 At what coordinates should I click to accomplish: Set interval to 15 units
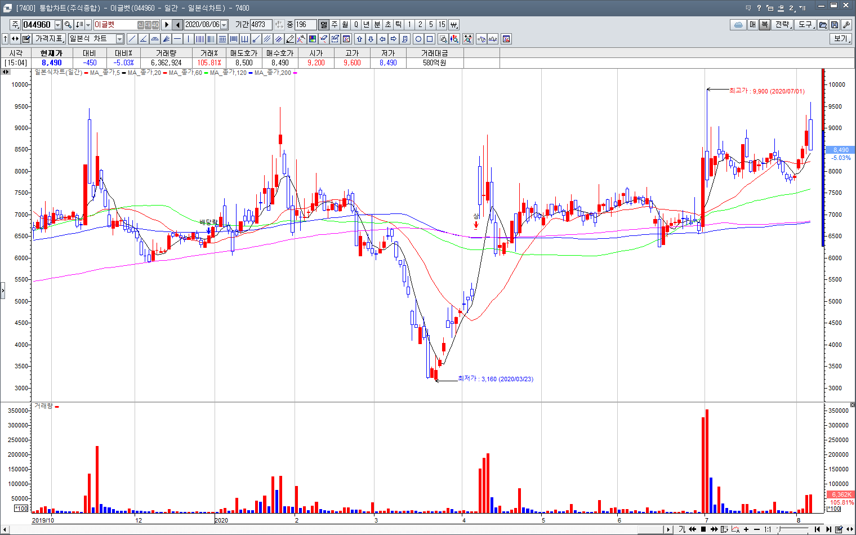coord(442,25)
